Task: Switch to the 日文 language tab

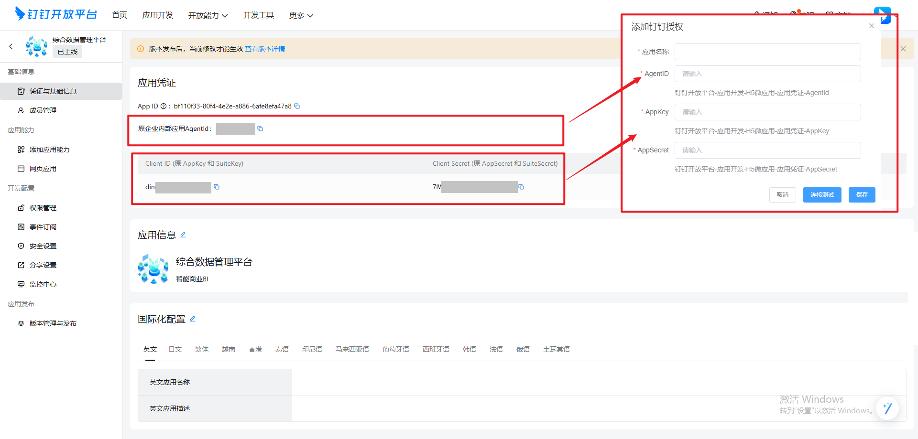Action: click(175, 349)
